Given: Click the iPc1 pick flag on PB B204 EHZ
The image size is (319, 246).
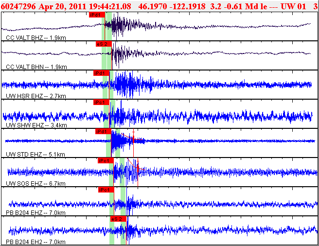Looking at the screenshot, I should [x=105, y=190].
